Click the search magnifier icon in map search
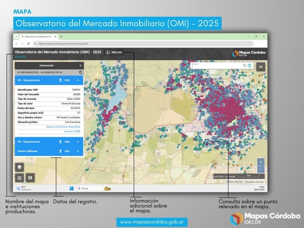304x228 pixels. point(245,66)
